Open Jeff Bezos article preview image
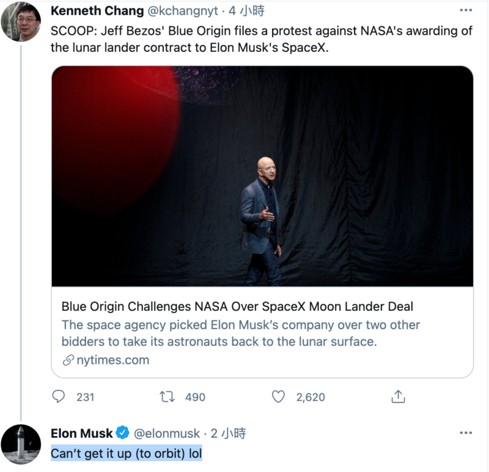The height and width of the screenshot is (472, 489). [x=262, y=176]
